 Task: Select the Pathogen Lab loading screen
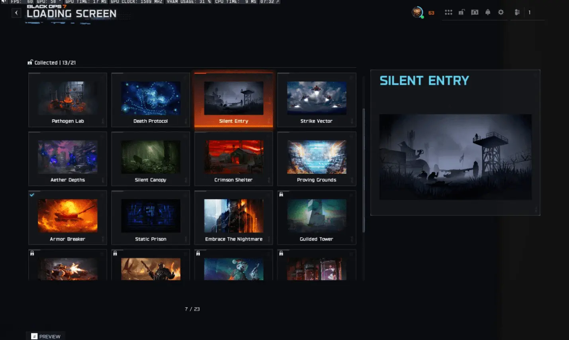(68, 100)
